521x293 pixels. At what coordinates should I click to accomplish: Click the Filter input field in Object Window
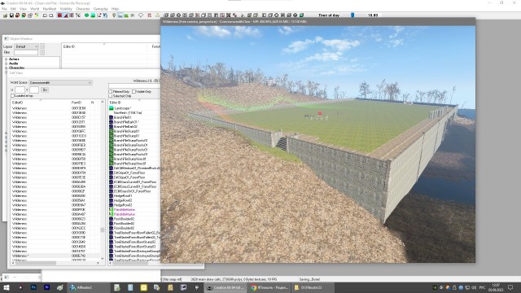[x=26, y=52]
